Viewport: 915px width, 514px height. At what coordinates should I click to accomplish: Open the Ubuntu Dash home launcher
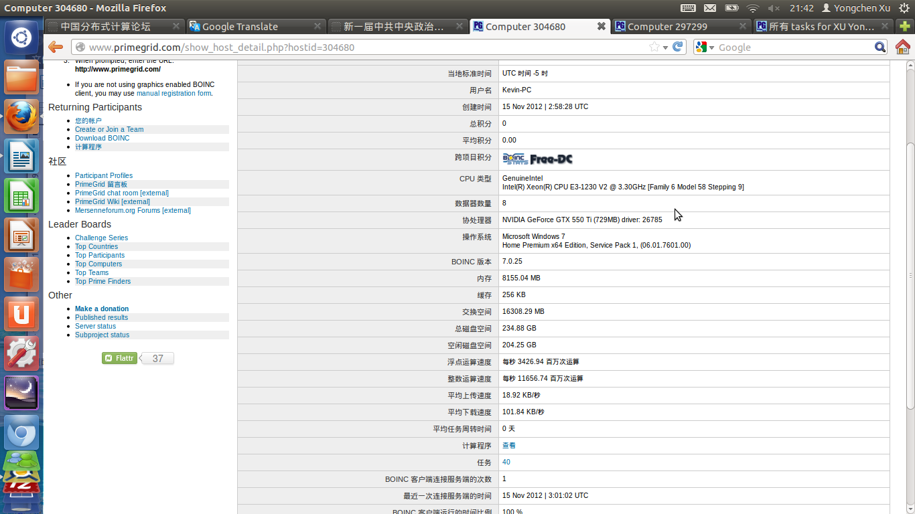[21, 37]
